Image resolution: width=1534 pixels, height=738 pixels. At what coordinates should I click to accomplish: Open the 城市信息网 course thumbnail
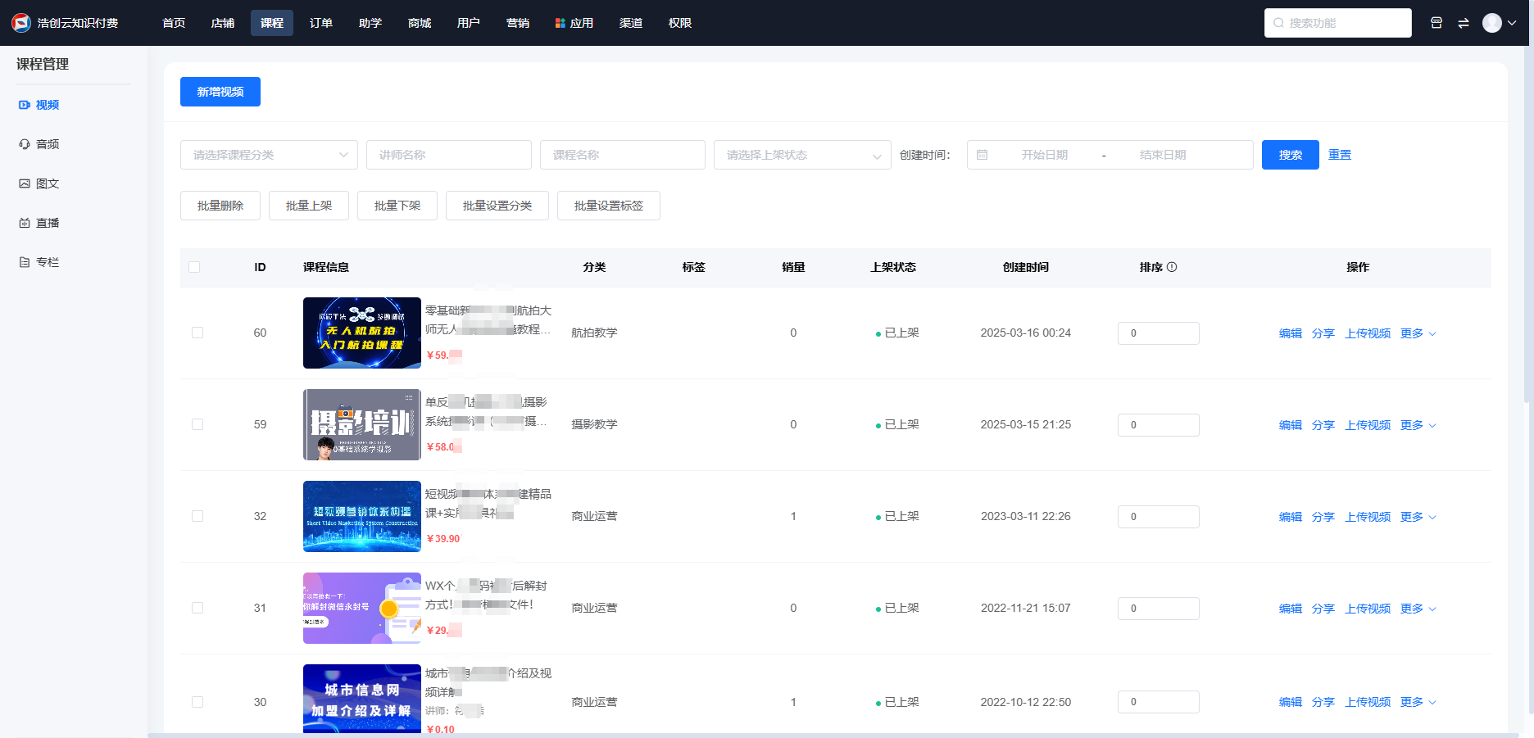tap(362, 699)
